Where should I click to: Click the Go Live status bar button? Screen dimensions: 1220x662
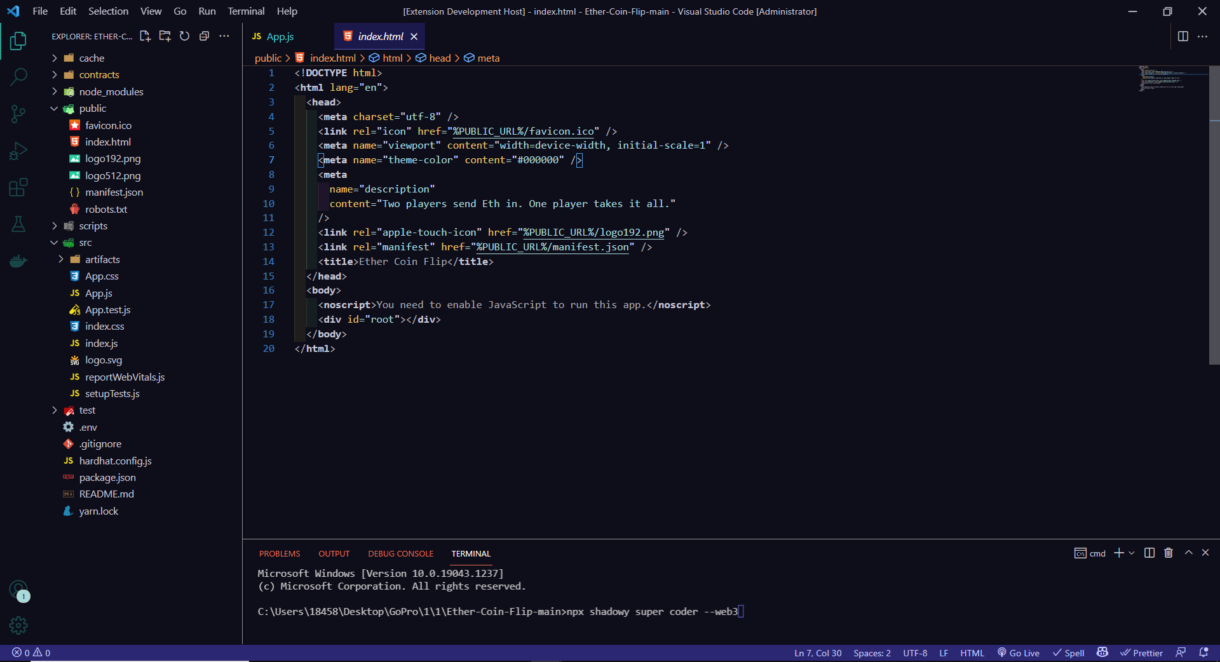pos(1018,653)
